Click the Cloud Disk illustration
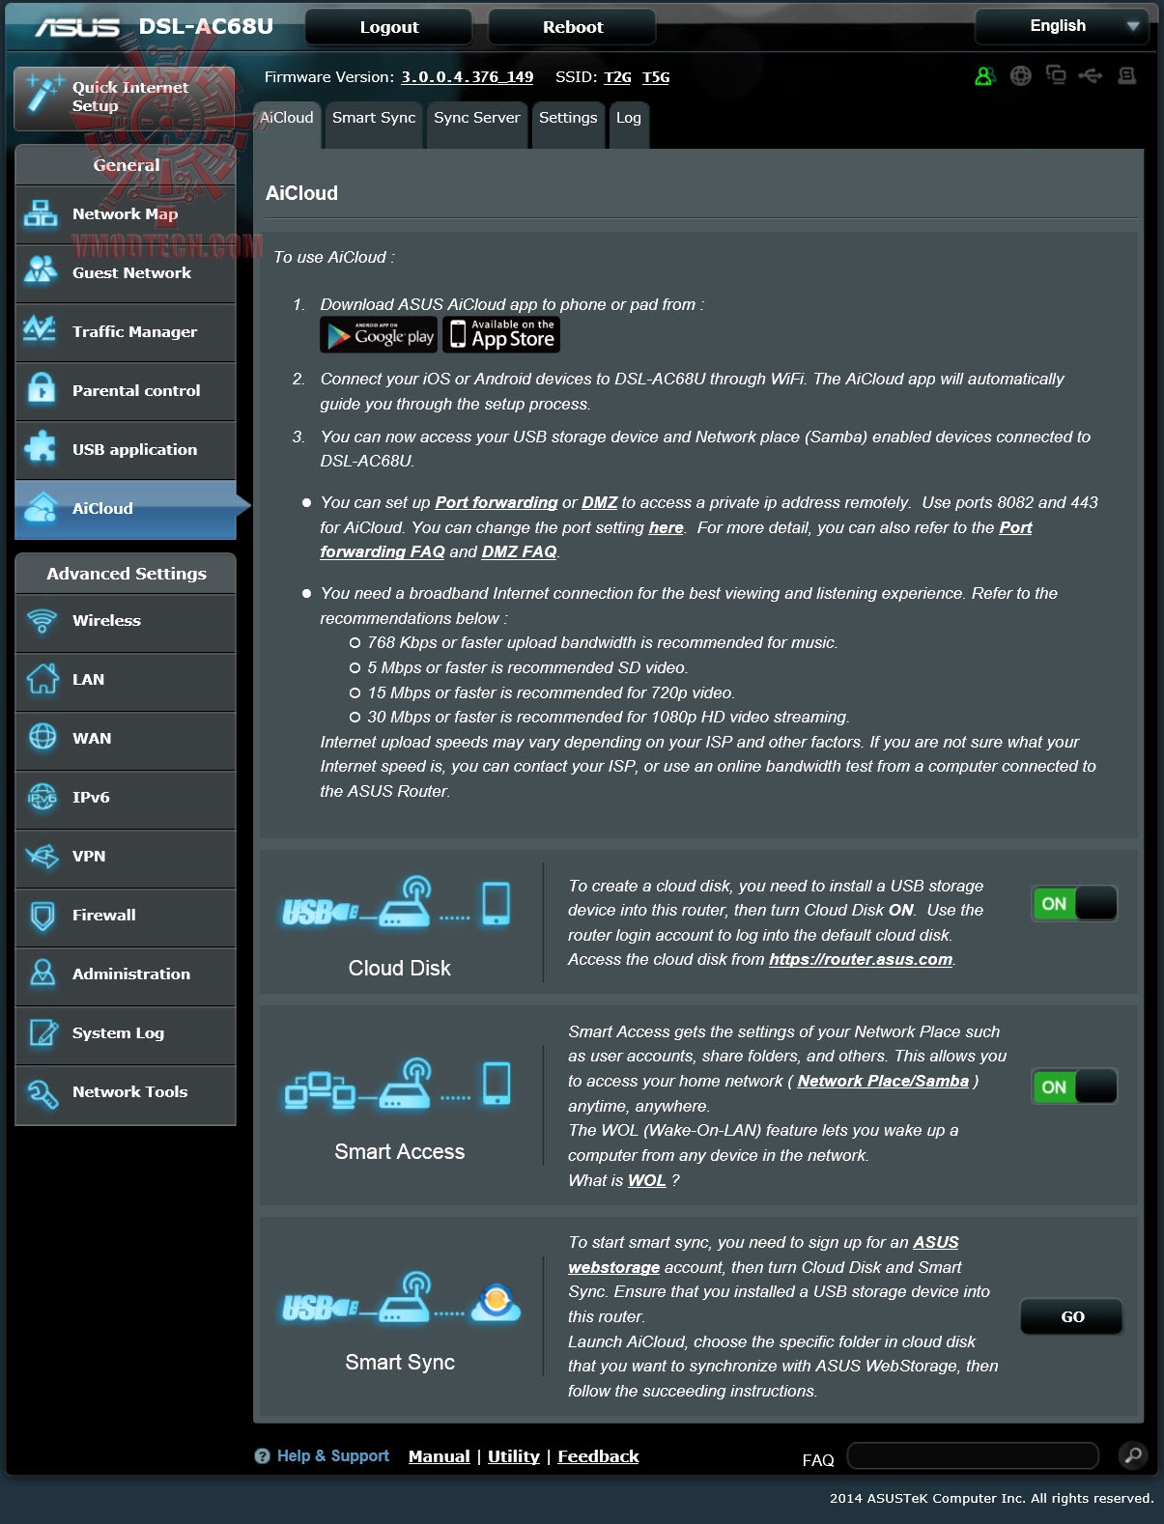This screenshot has width=1164, height=1524. click(x=397, y=904)
